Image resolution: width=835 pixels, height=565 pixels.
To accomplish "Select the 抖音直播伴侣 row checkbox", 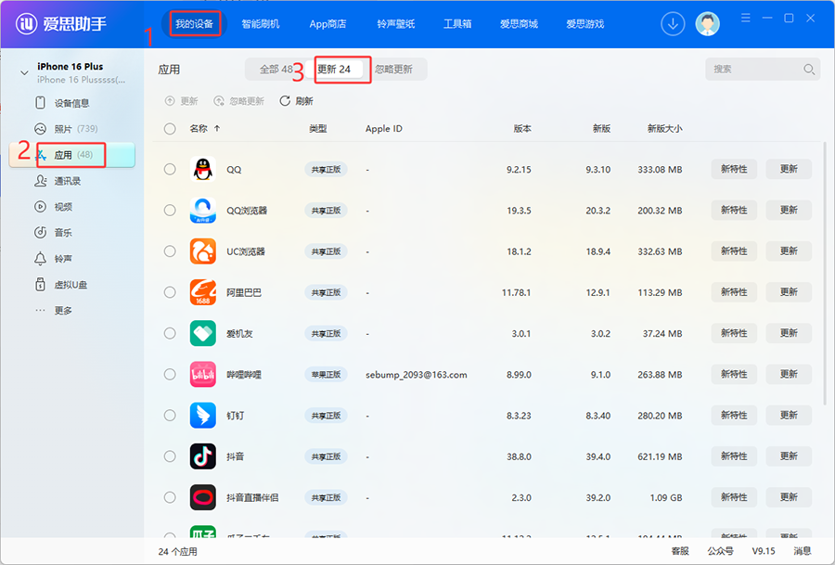I will pyautogui.click(x=170, y=497).
